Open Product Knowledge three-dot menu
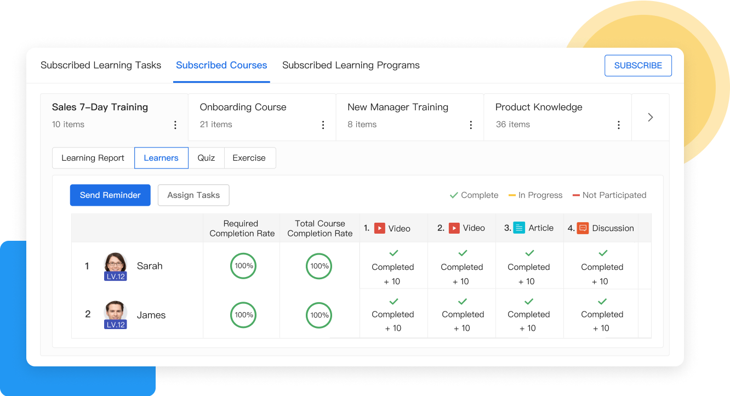 click(619, 125)
